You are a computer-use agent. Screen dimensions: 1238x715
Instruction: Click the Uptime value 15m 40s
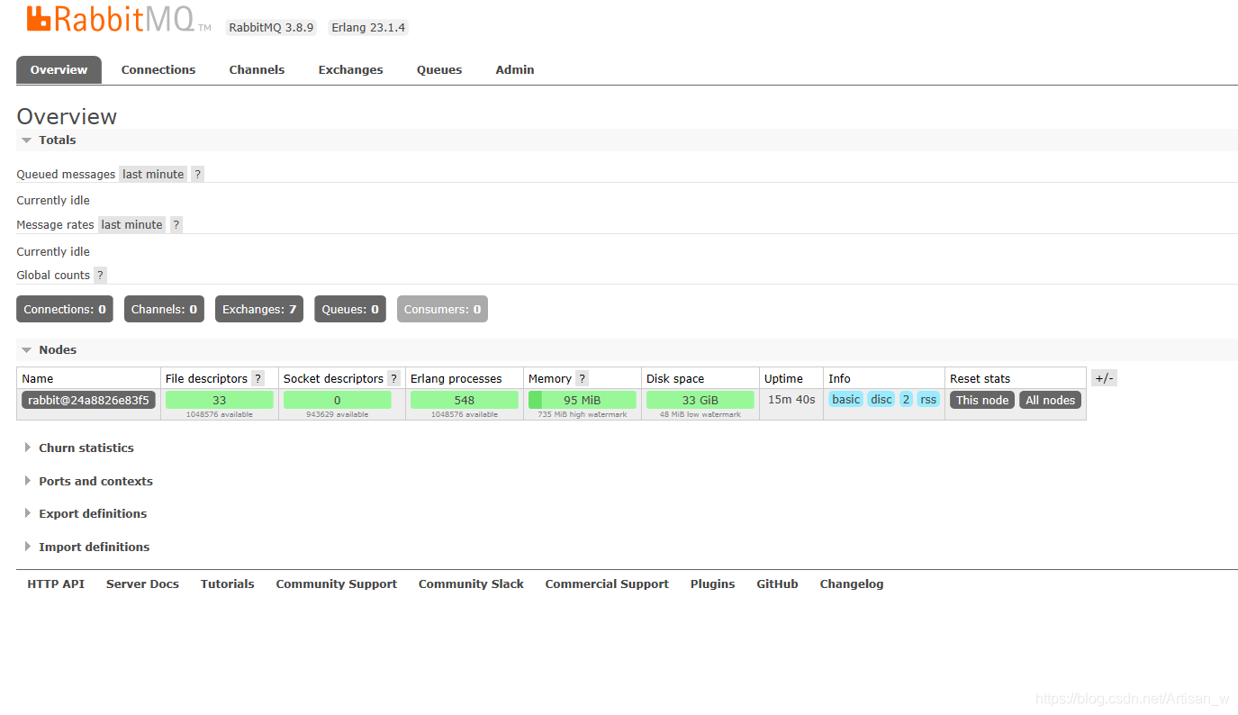791,400
